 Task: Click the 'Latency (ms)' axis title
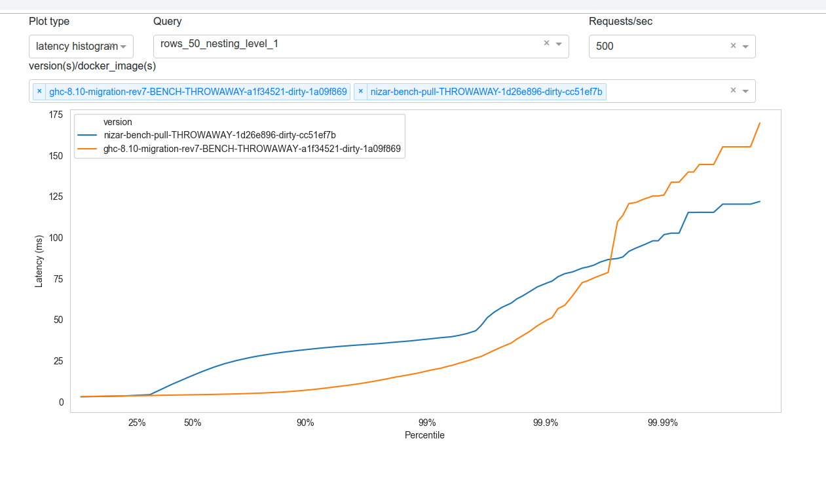click(x=39, y=261)
